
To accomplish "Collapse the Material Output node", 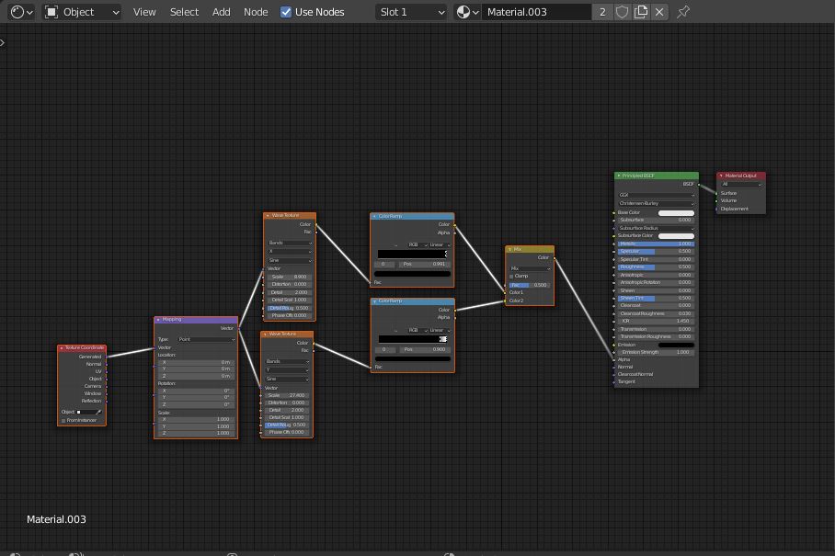I will tap(721, 176).
